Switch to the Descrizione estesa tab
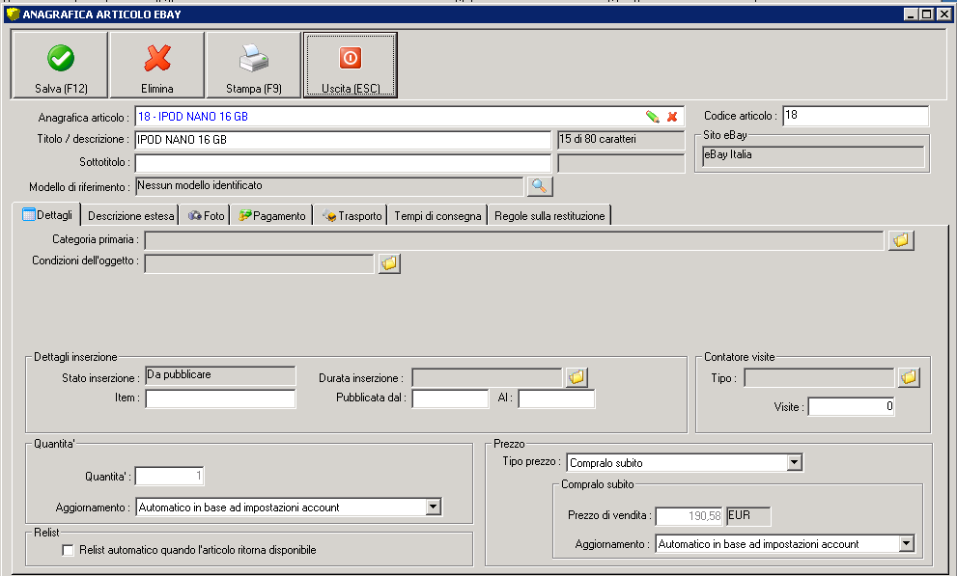Screen dimensions: 957x576 (x=130, y=216)
